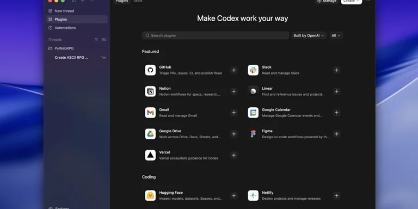Add the Slack plugin with its plus button

[x=337, y=70]
